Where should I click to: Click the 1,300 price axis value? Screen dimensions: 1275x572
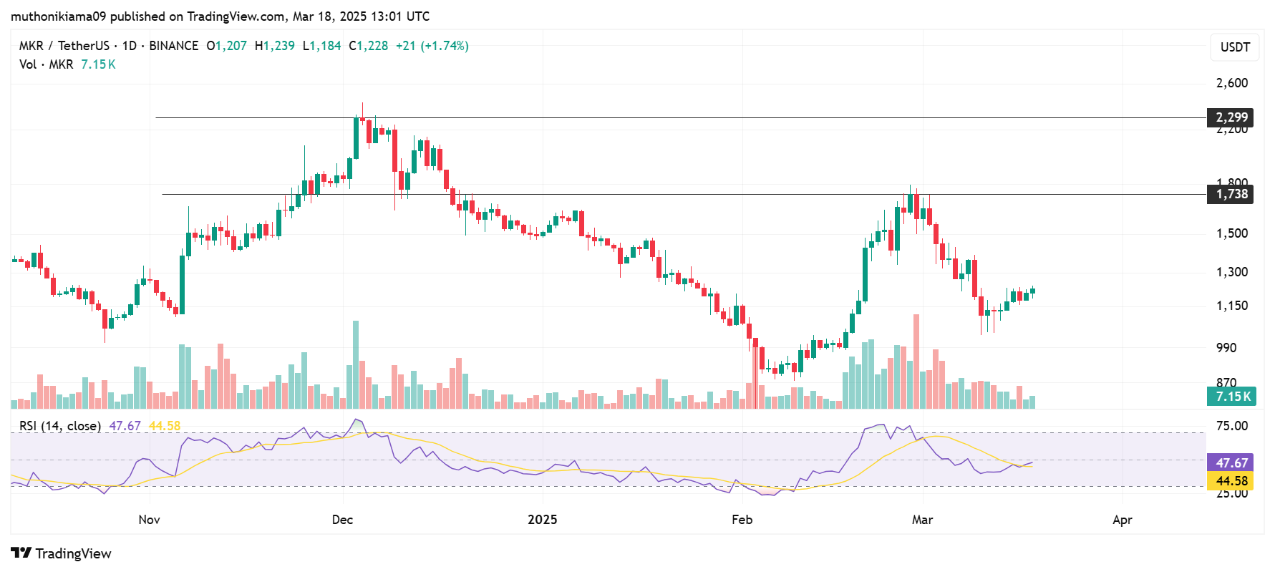coord(1232,272)
